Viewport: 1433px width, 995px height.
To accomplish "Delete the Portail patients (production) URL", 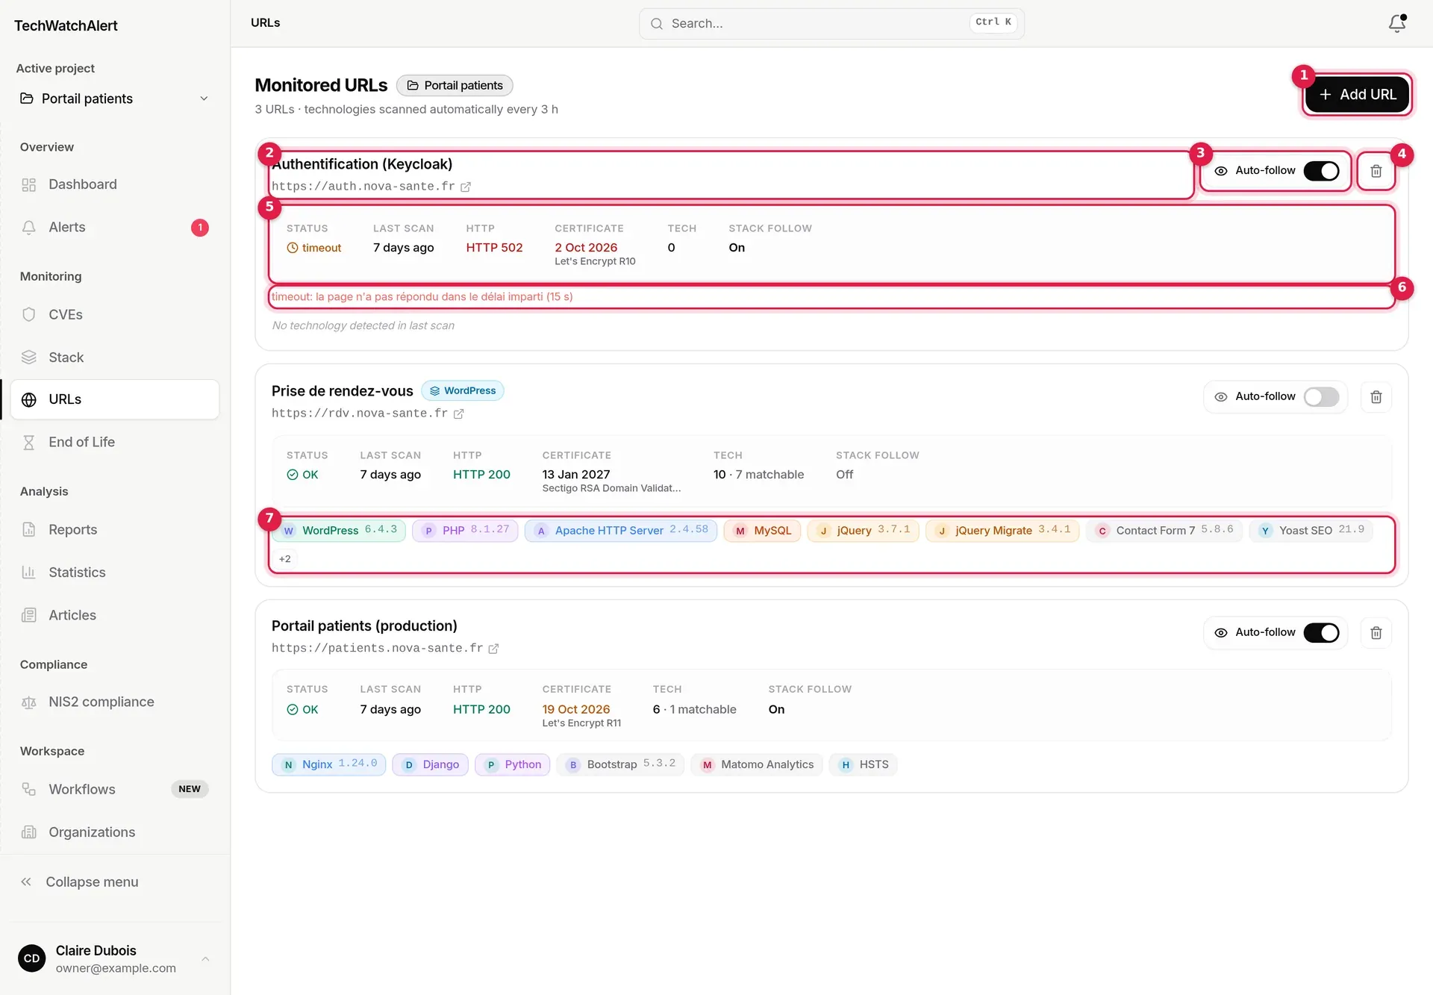I will [x=1376, y=633].
